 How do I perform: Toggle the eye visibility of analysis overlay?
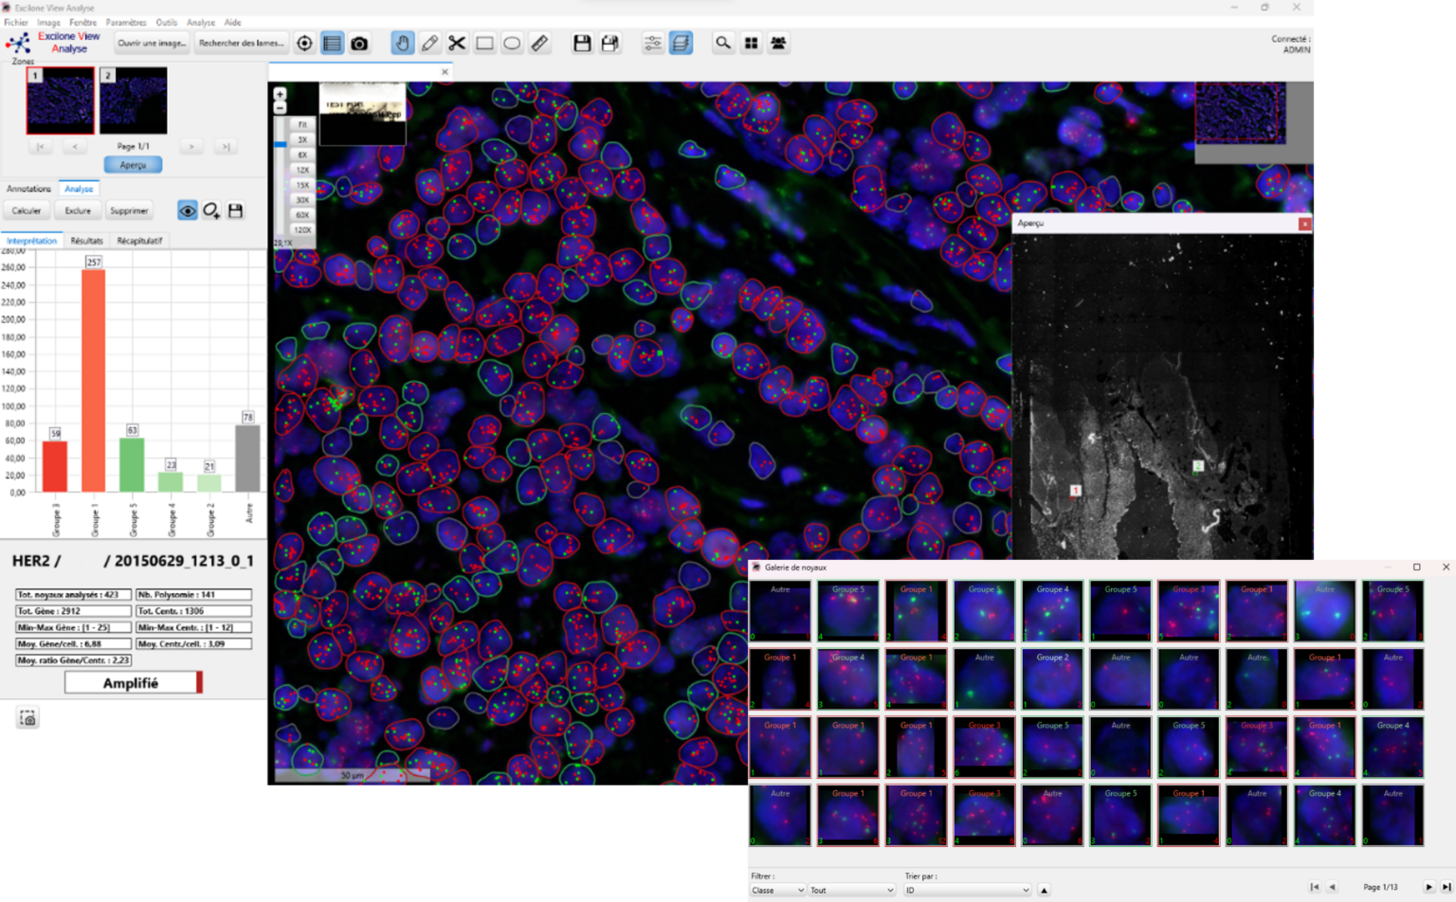click(x=188, y=210)
